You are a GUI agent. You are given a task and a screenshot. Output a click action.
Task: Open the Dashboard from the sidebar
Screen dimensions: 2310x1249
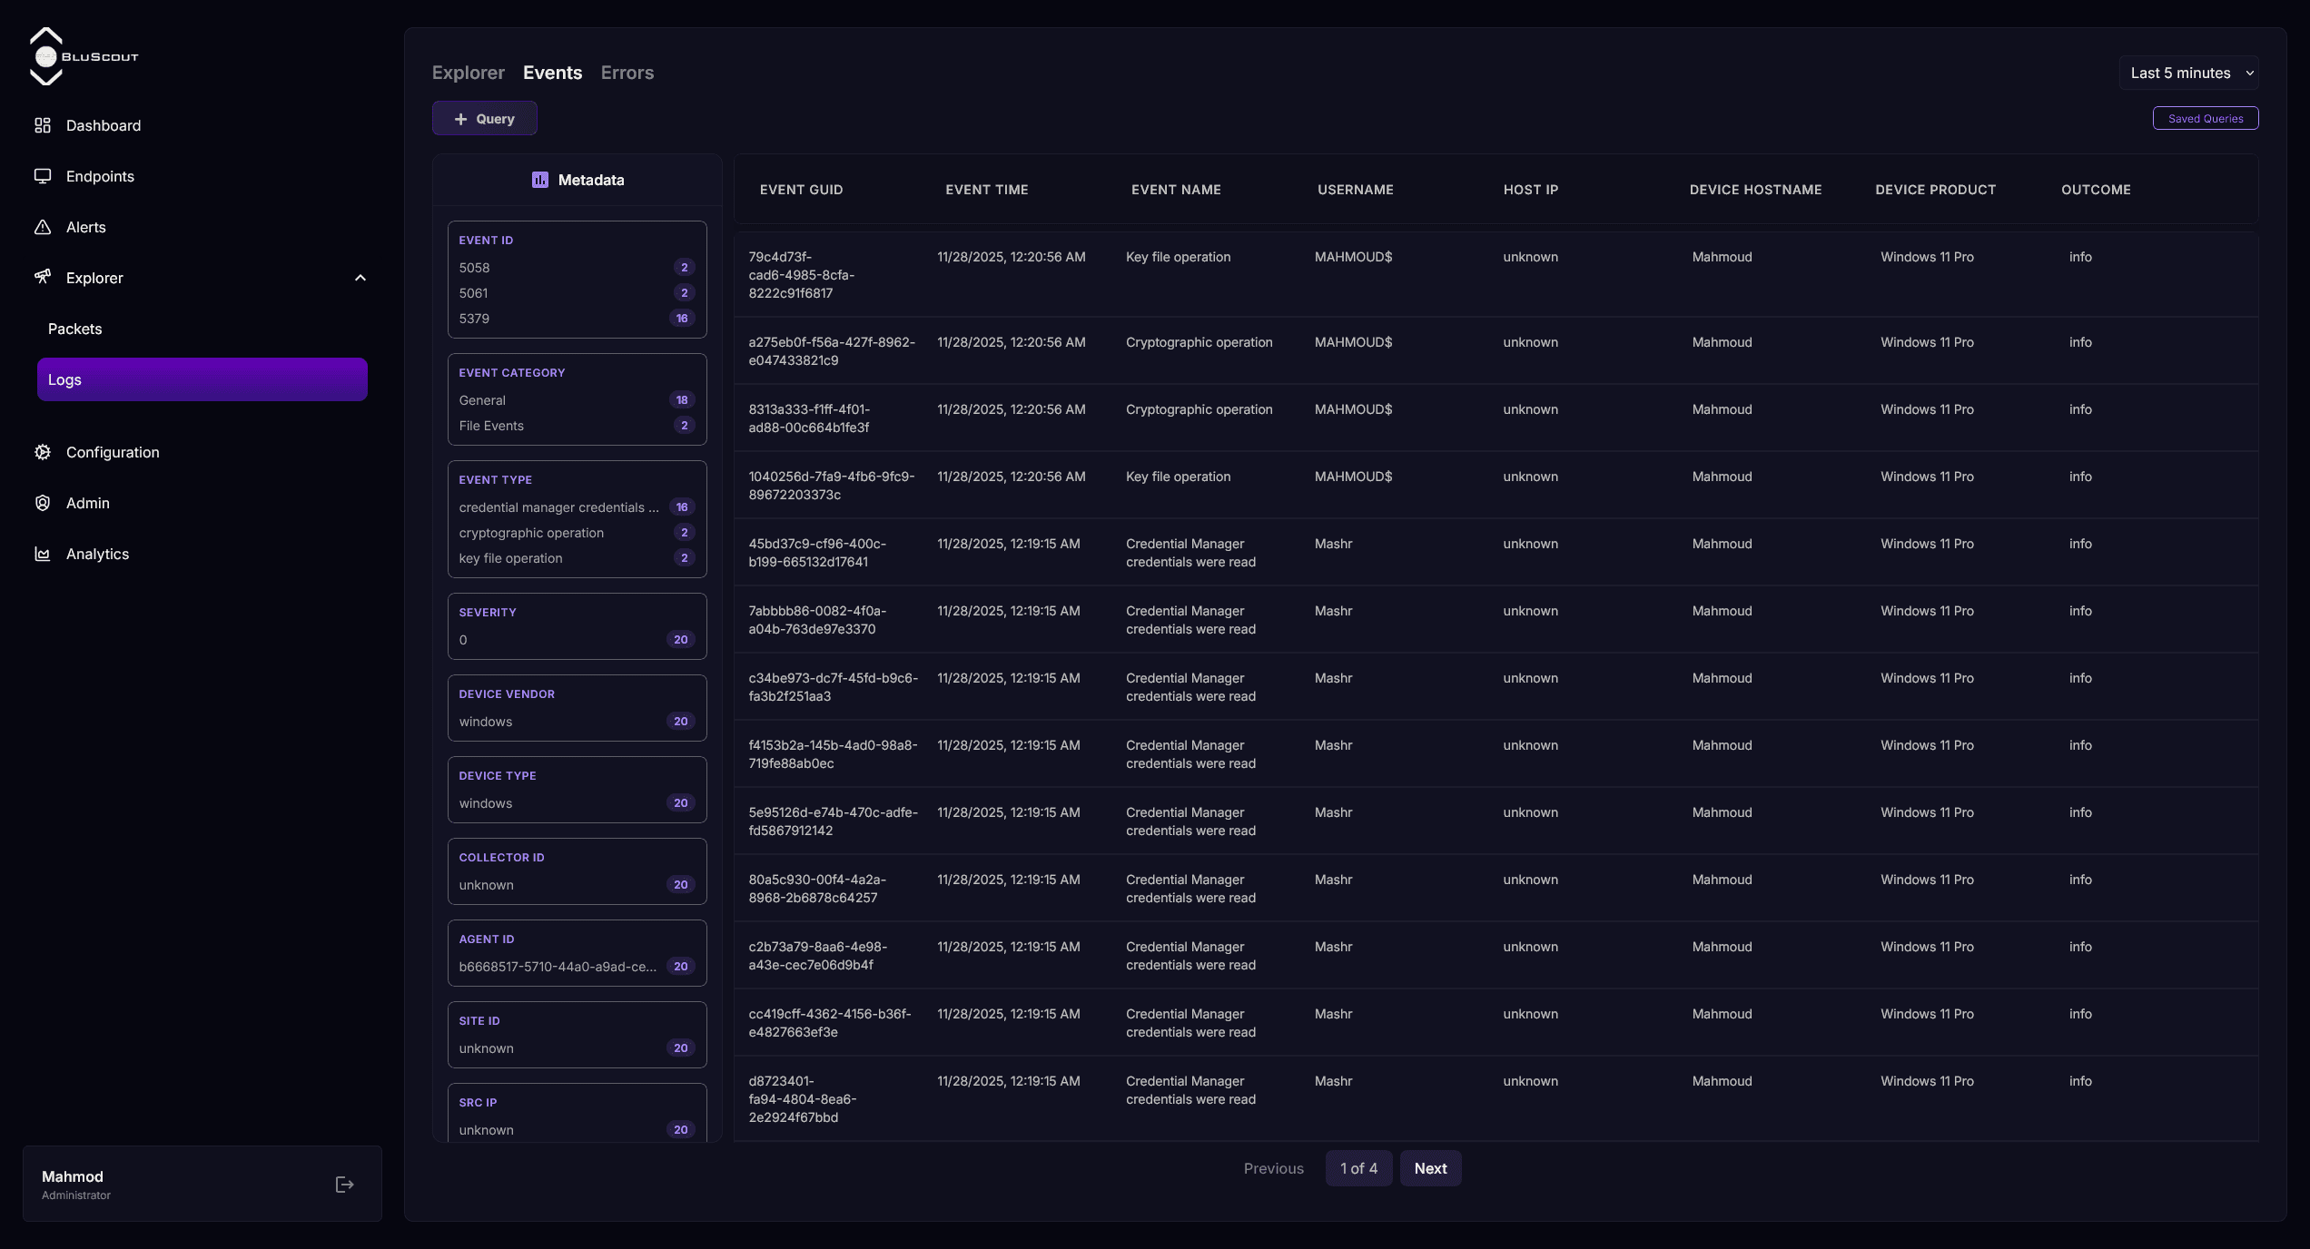point(43,125)
